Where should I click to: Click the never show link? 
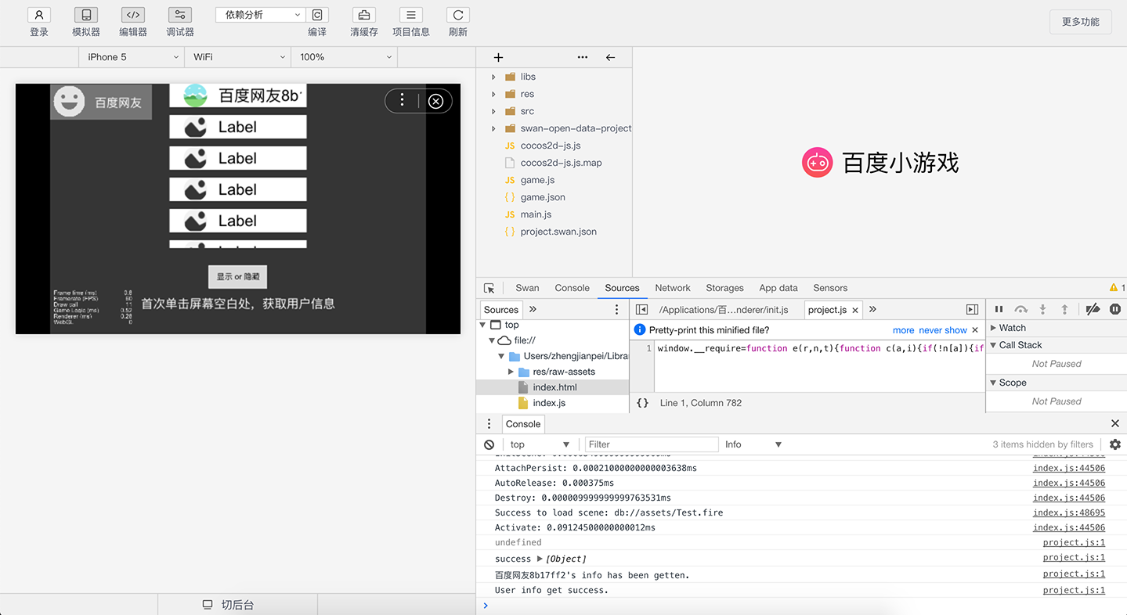[x=943, y=330]
